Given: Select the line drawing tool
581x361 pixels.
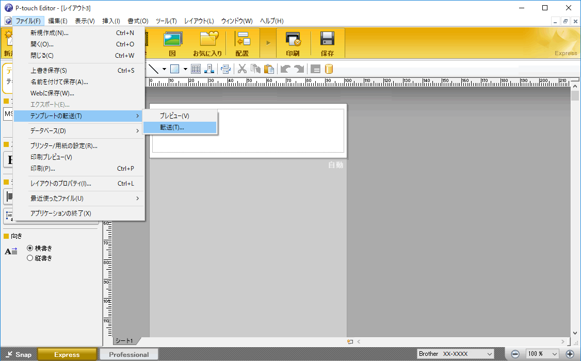Looking at the screenshot, I should pyautogui.click(x=153, y=69).
